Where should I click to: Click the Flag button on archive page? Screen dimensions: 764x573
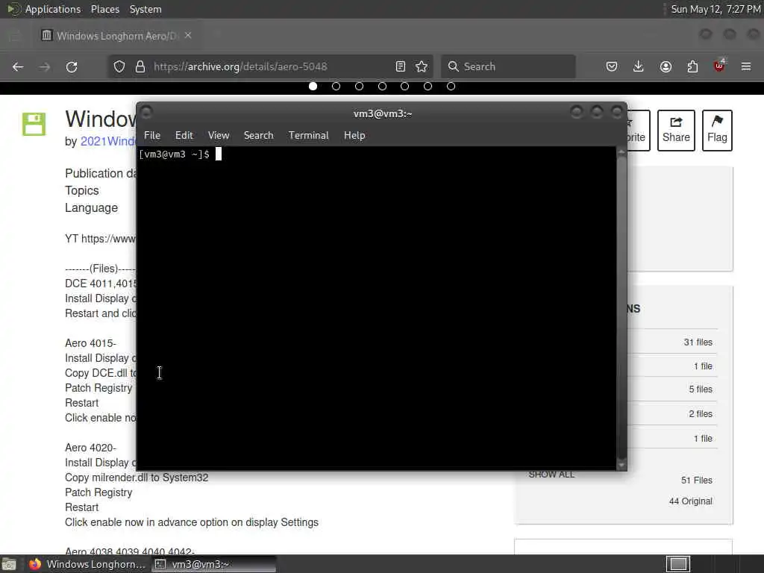(717, 130)
